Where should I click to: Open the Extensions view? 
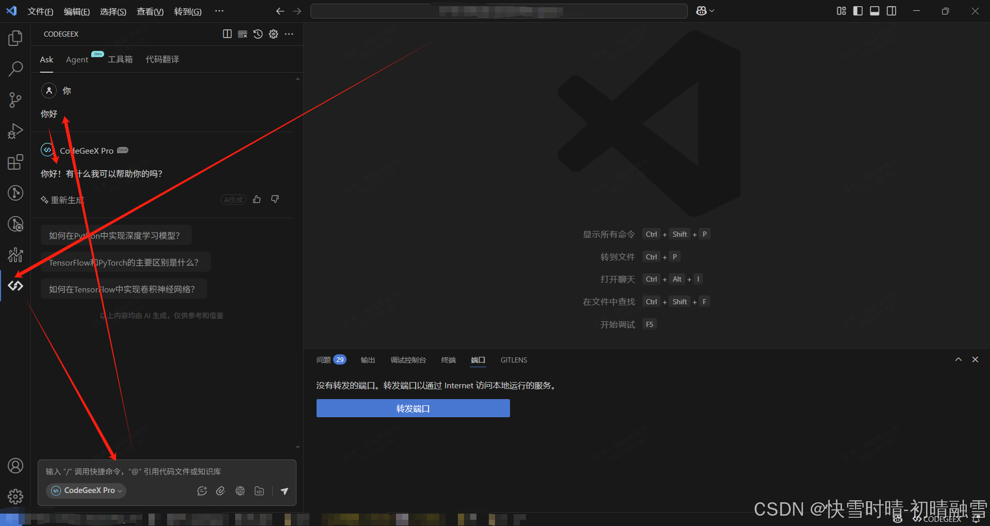point(15,162)
